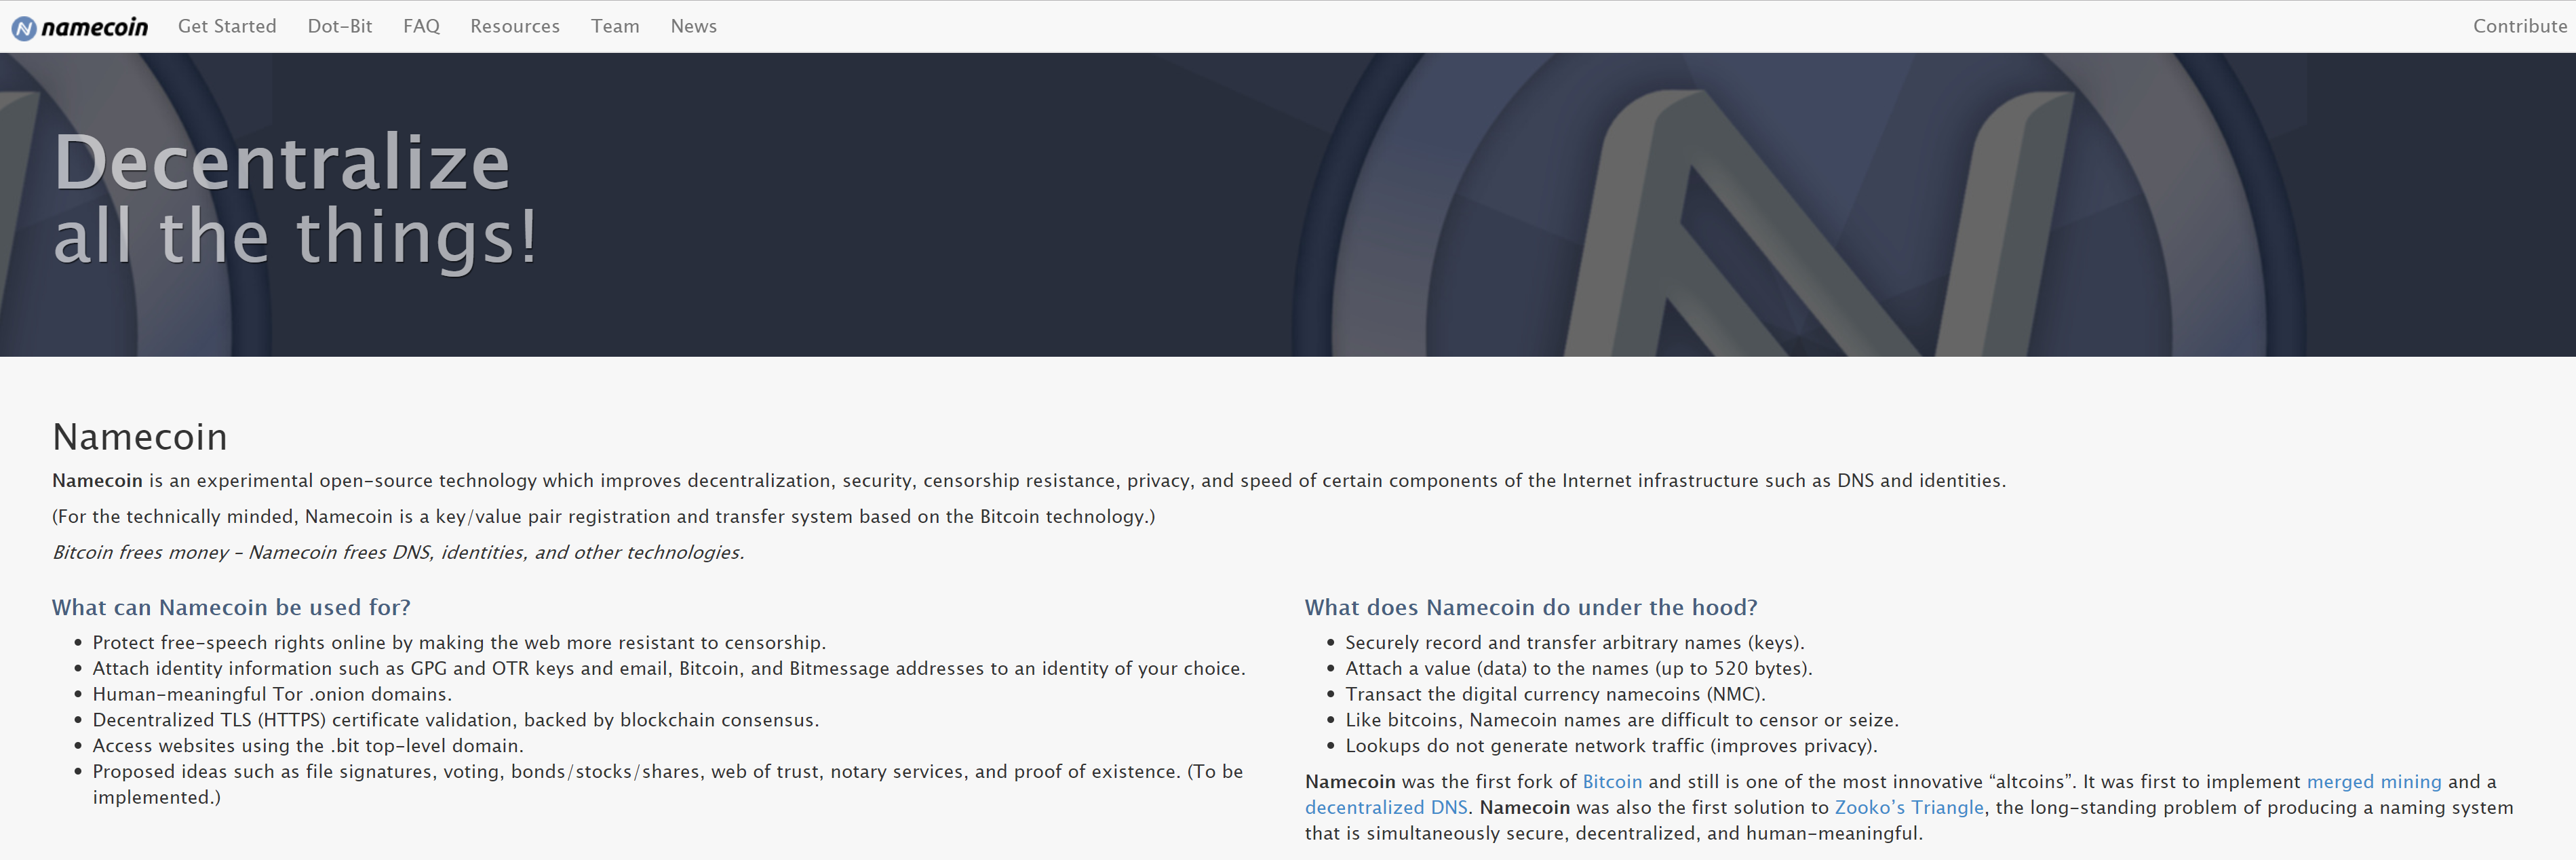Follow the Zooko's Triangle link

tap(1908, 807)
